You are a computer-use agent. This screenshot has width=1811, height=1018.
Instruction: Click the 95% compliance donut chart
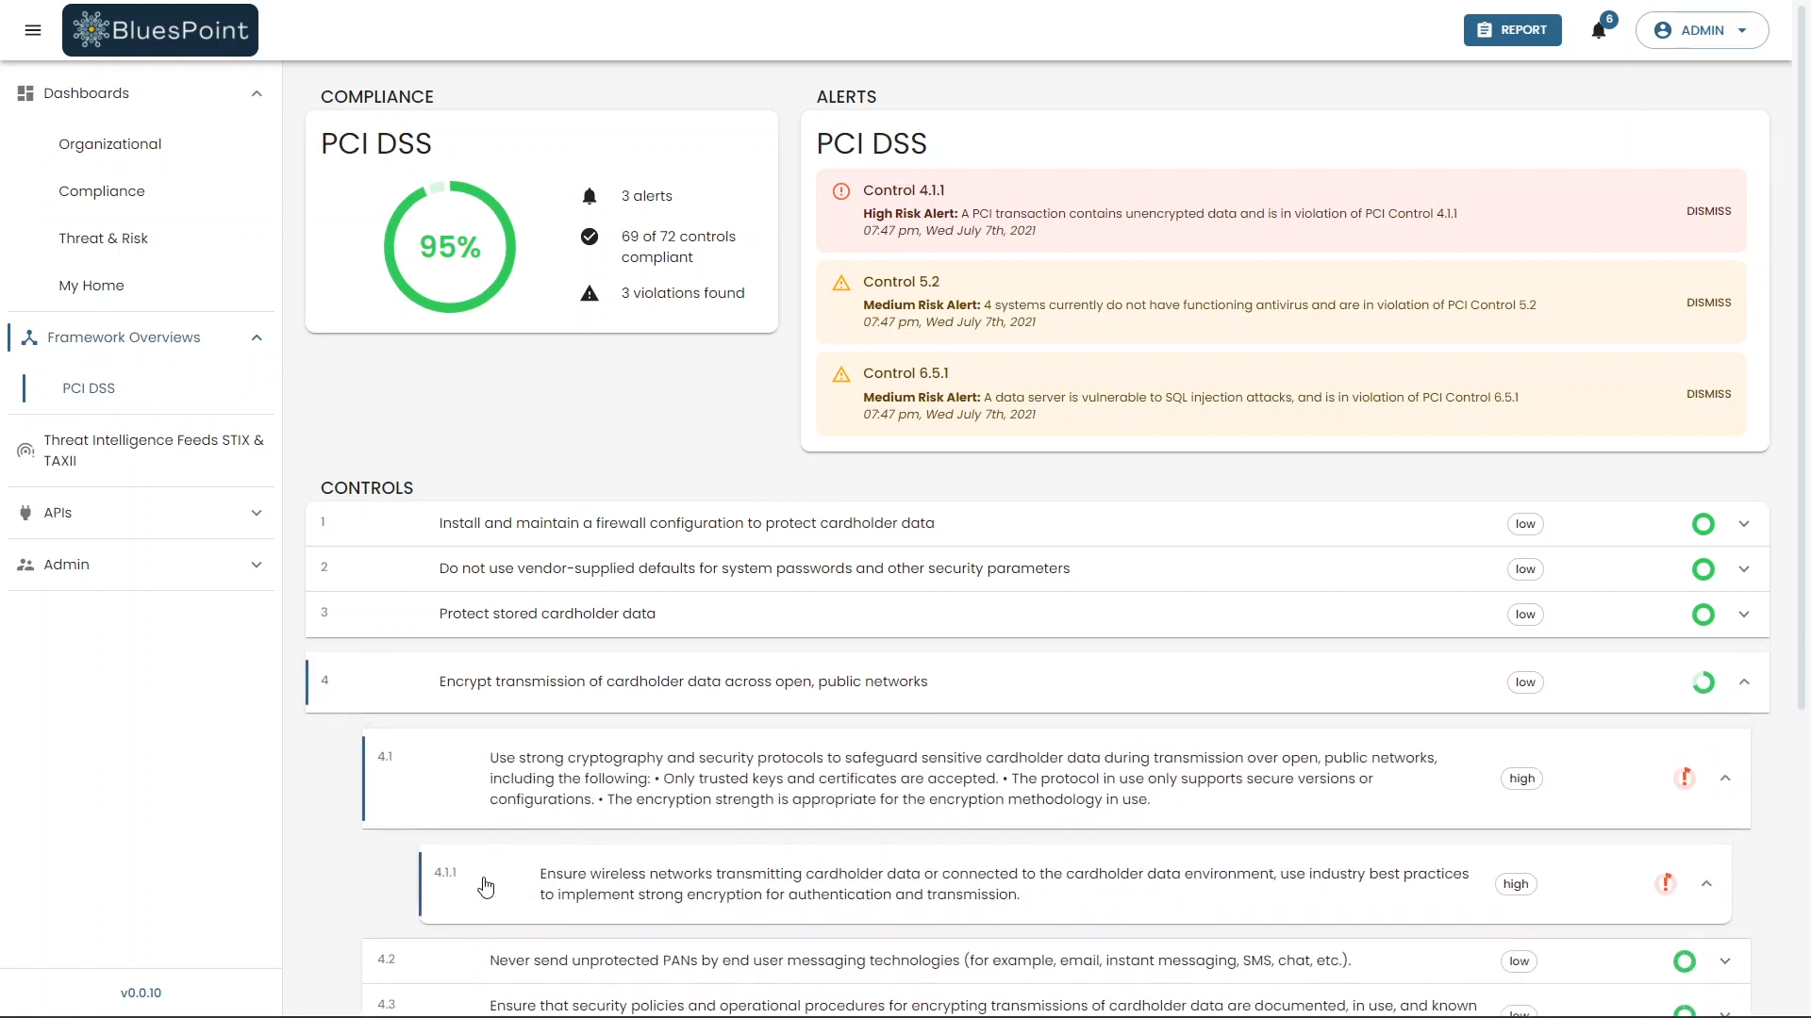pos(450,246)
